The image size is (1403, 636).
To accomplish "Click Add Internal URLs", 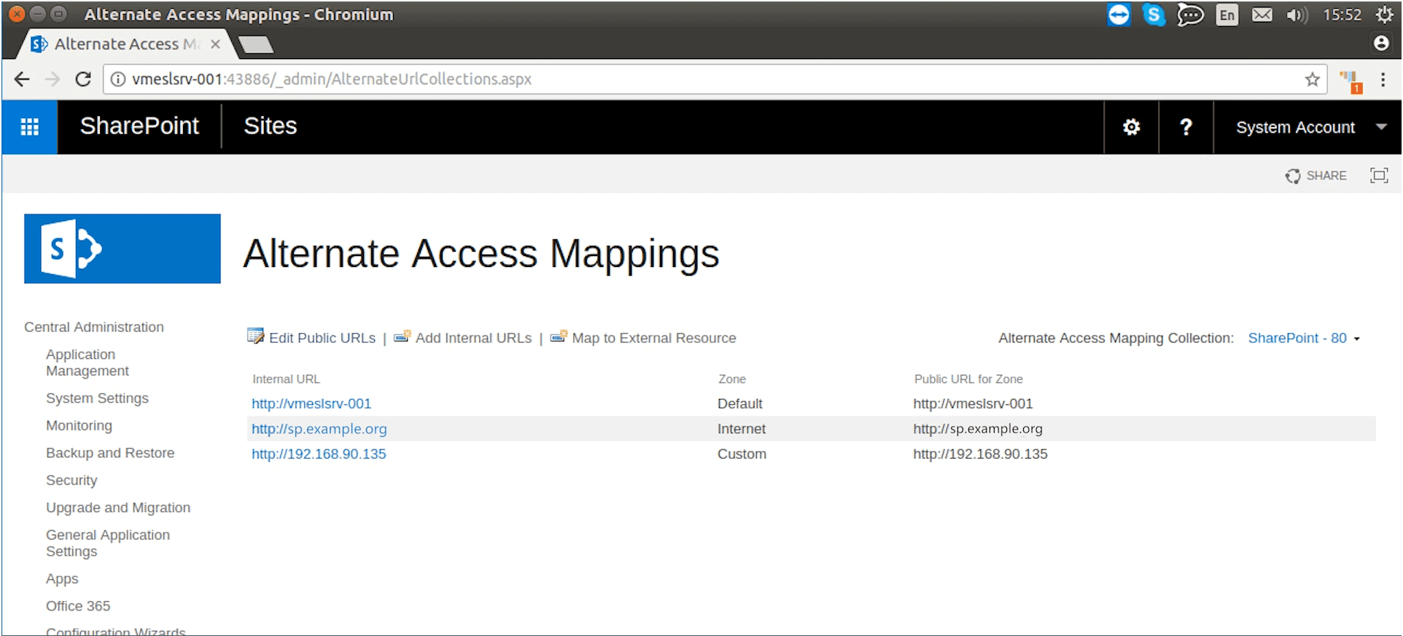I will click(x=473, y=338).
